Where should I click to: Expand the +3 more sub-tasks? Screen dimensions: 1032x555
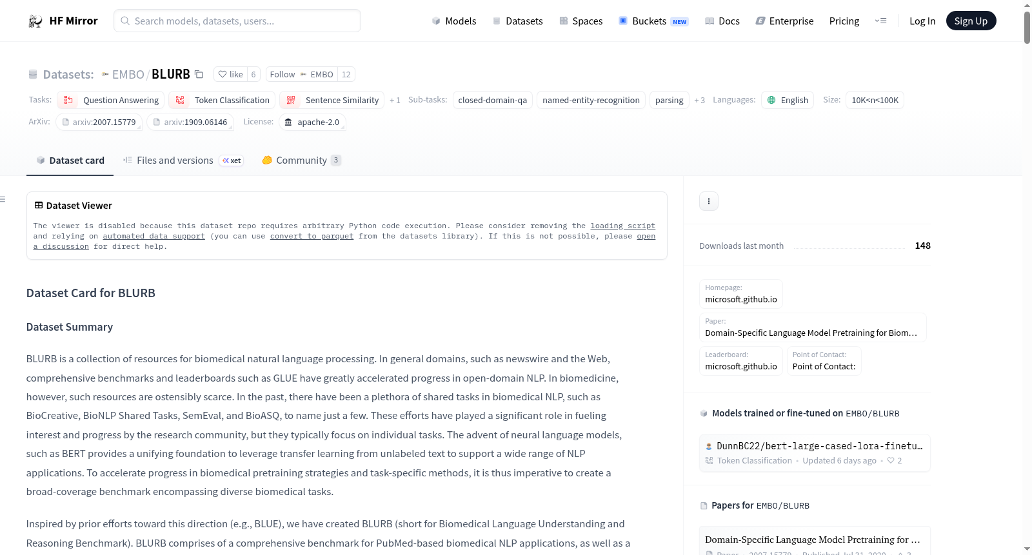tap(699, 100)
